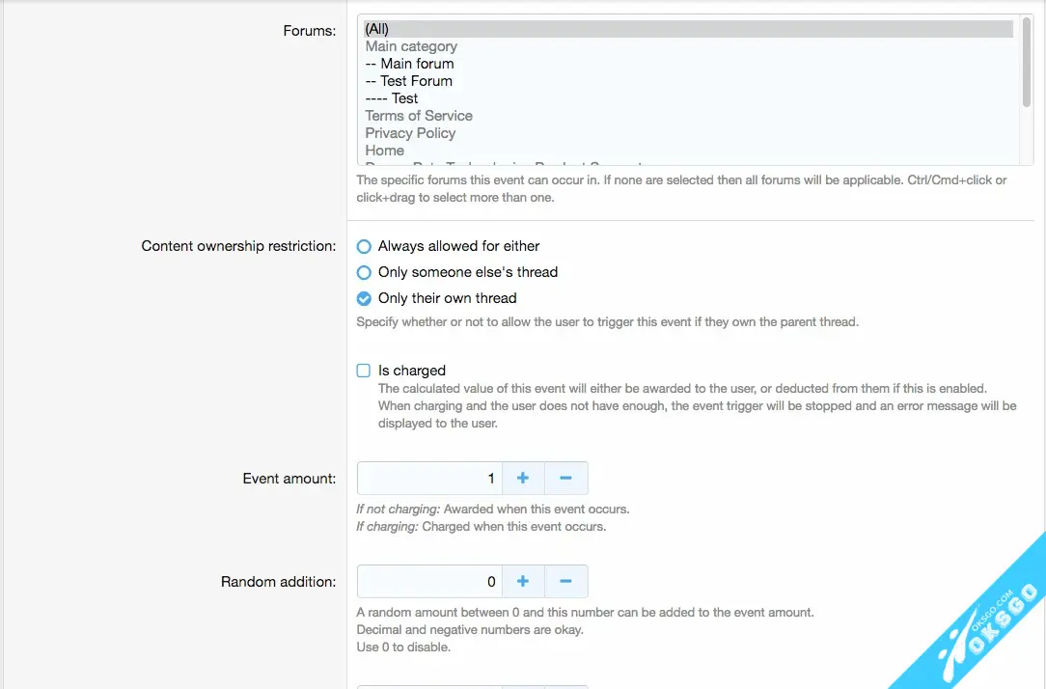
Task: Select 'Always allowed for either' radio
Action: coord(364,247)
